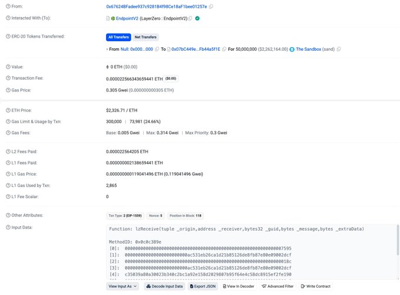Click the Position In Block 118 badge

186,215
